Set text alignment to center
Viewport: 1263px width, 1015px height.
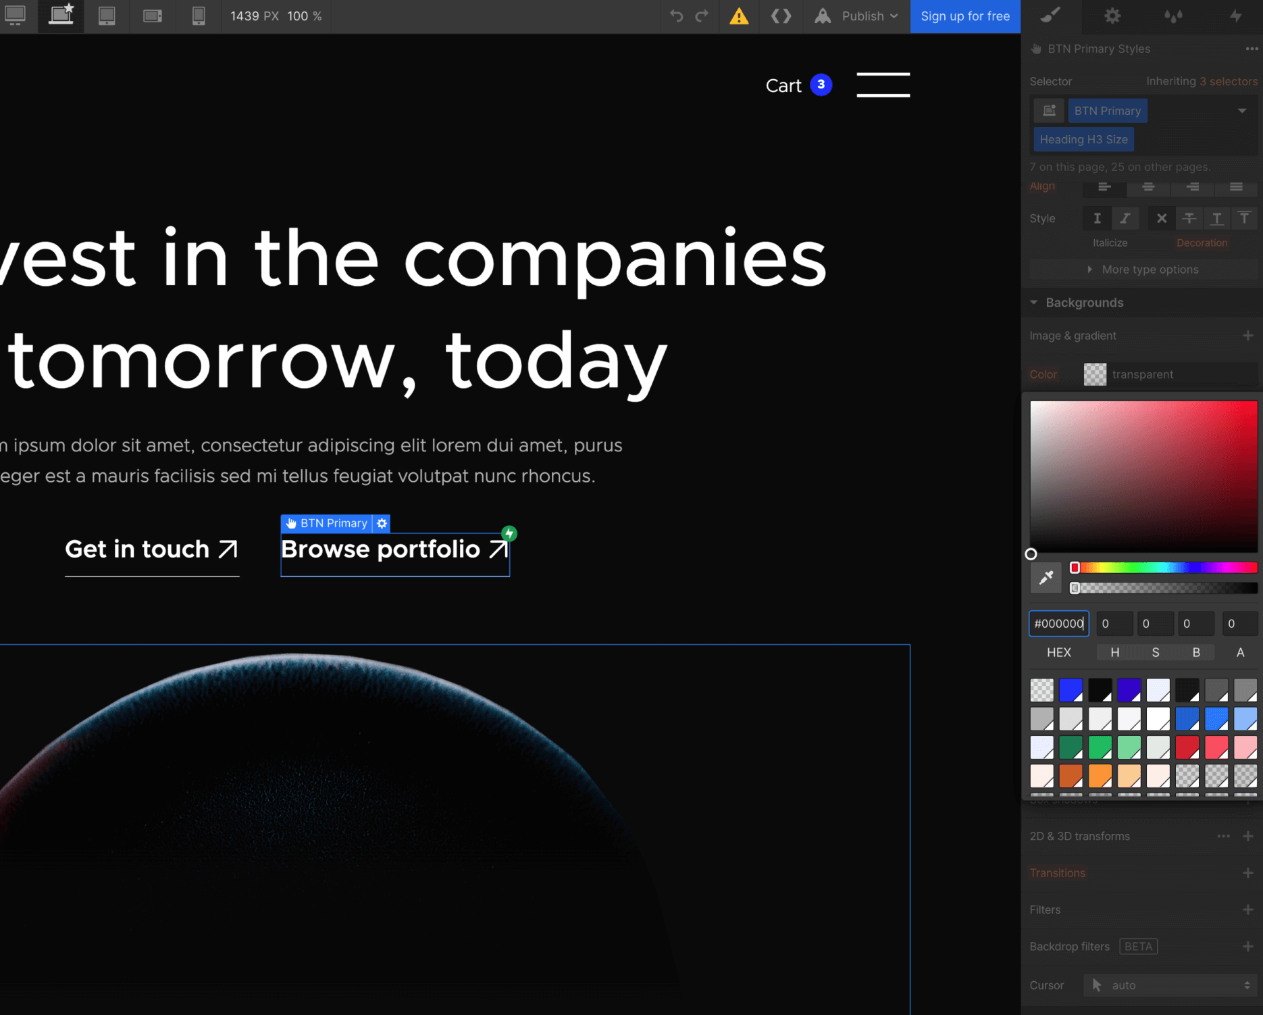(x=1148, y=188)
